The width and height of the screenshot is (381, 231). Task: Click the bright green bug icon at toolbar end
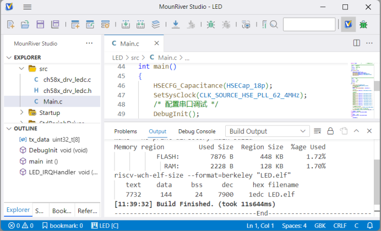363,24
